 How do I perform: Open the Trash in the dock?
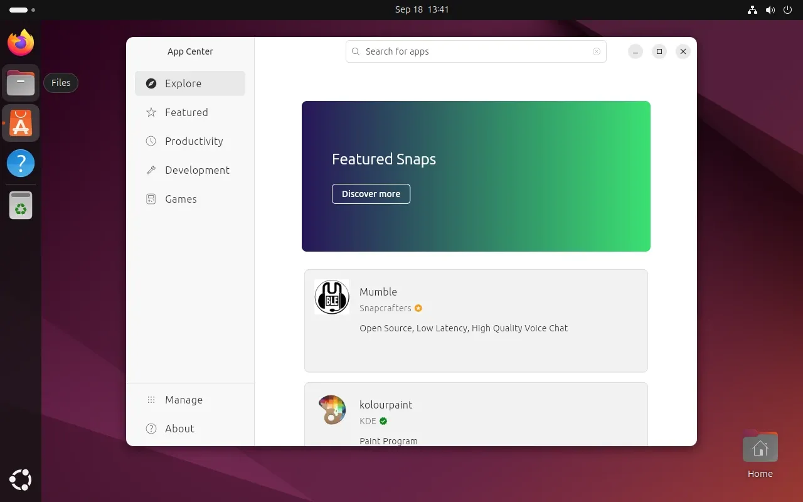point(21,205)
